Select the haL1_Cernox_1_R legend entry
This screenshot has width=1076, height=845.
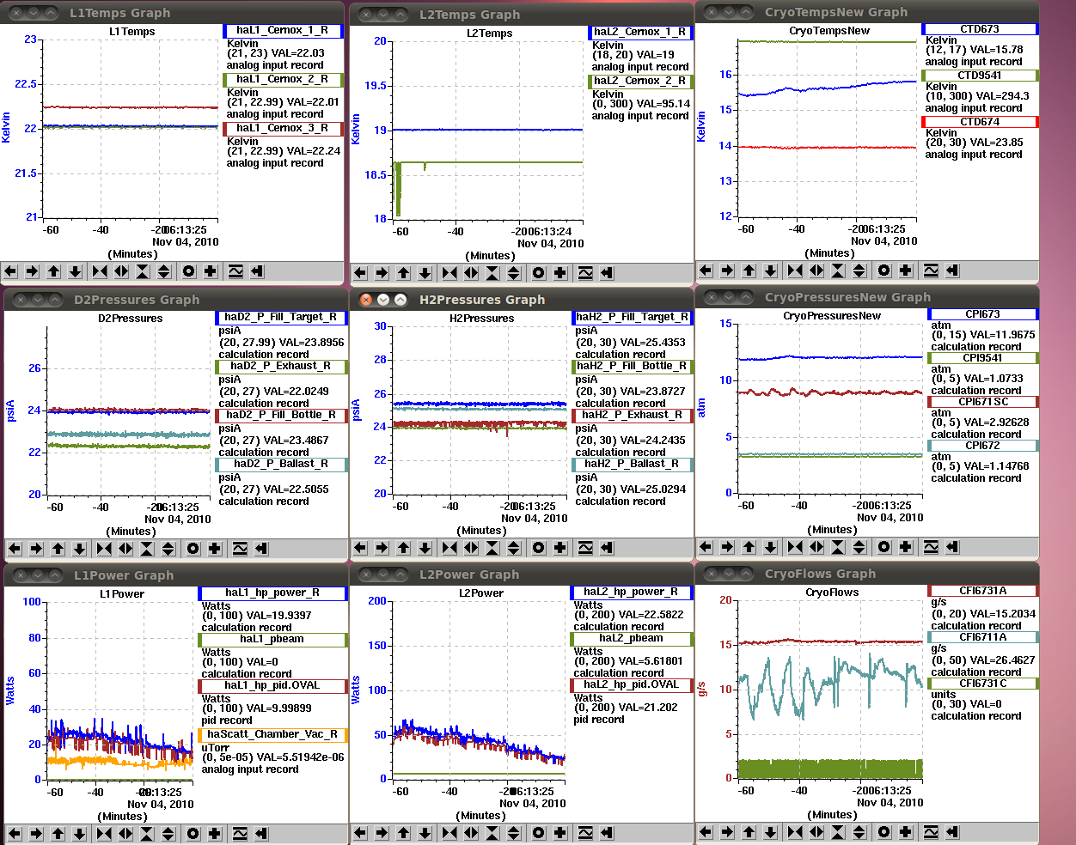tap(283, 30)
